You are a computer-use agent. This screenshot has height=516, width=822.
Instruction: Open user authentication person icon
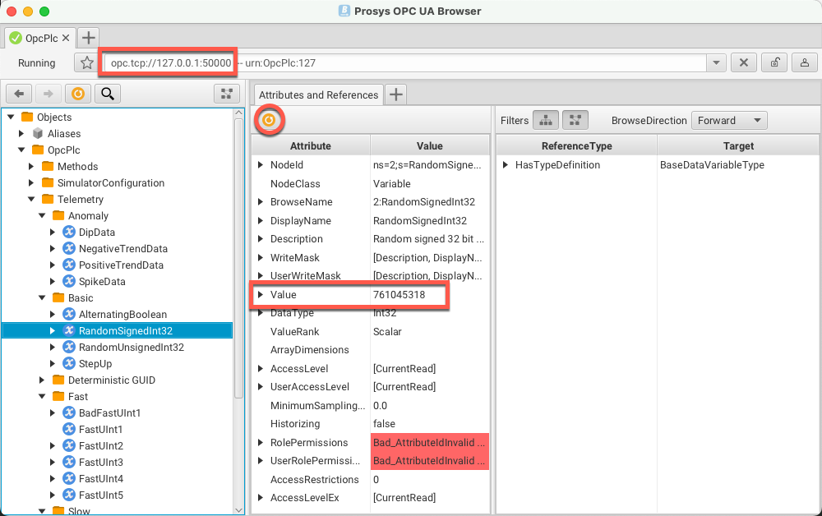pyautogui.click(x=805, y=63)
